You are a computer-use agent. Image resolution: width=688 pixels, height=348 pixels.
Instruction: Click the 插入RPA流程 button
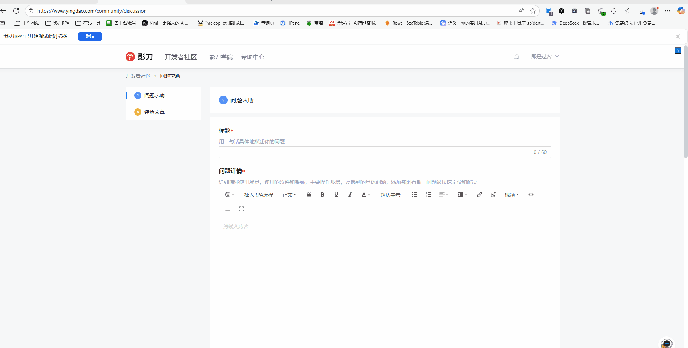point(258,195)
